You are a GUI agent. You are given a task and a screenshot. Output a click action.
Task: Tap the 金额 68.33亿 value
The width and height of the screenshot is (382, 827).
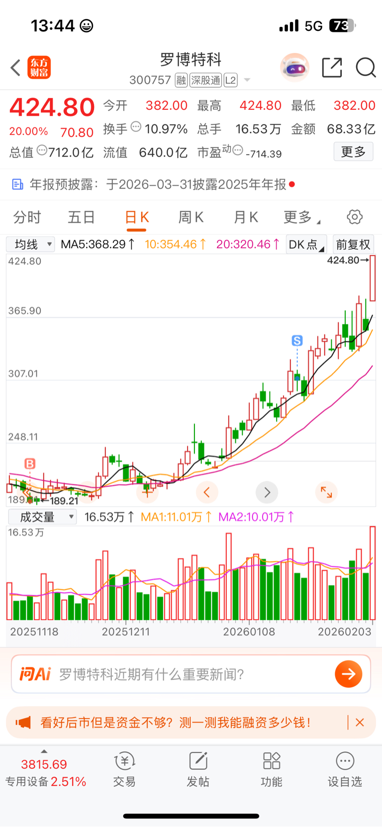pyautogui.click(x=351, y=129)
